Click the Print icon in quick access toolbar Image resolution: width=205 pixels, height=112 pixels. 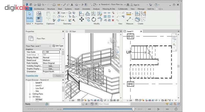pyautogui.click(x=54, y=5)
